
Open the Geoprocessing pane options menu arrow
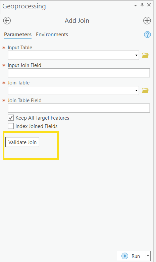[136, 5]
